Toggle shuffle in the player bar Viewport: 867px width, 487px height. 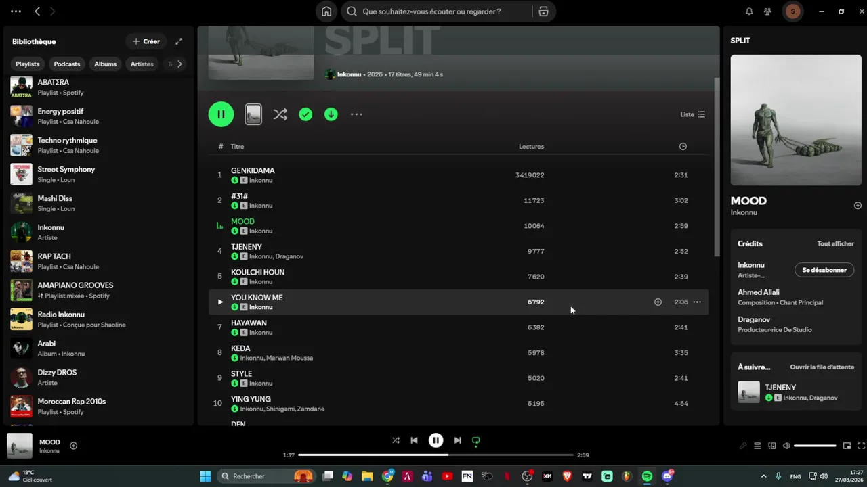tap(396, 440)
